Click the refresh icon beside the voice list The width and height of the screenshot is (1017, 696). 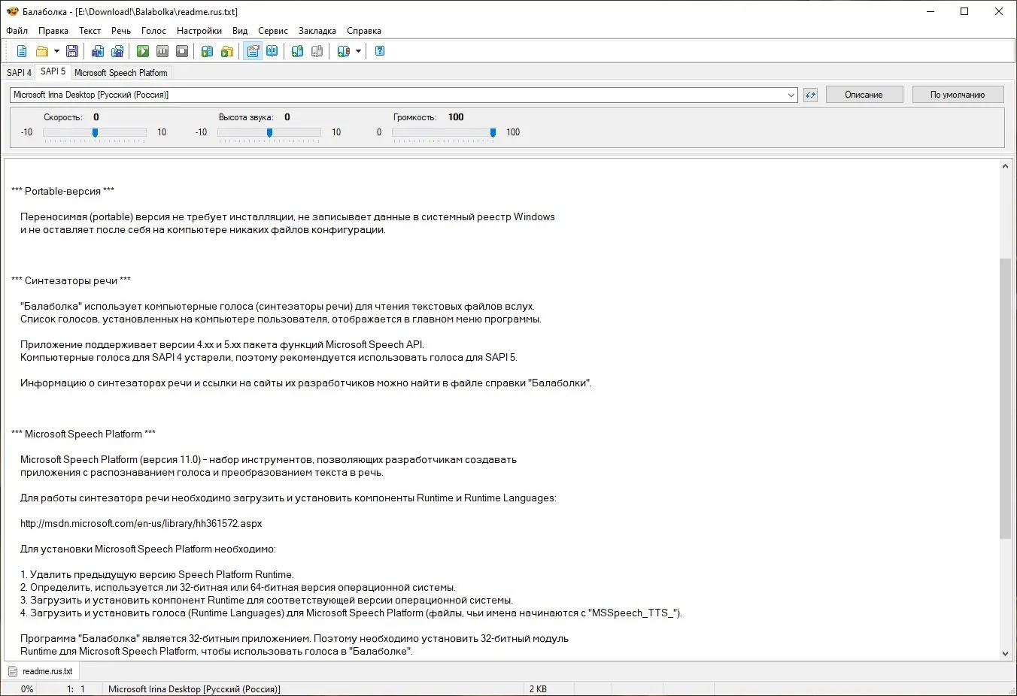810,95
